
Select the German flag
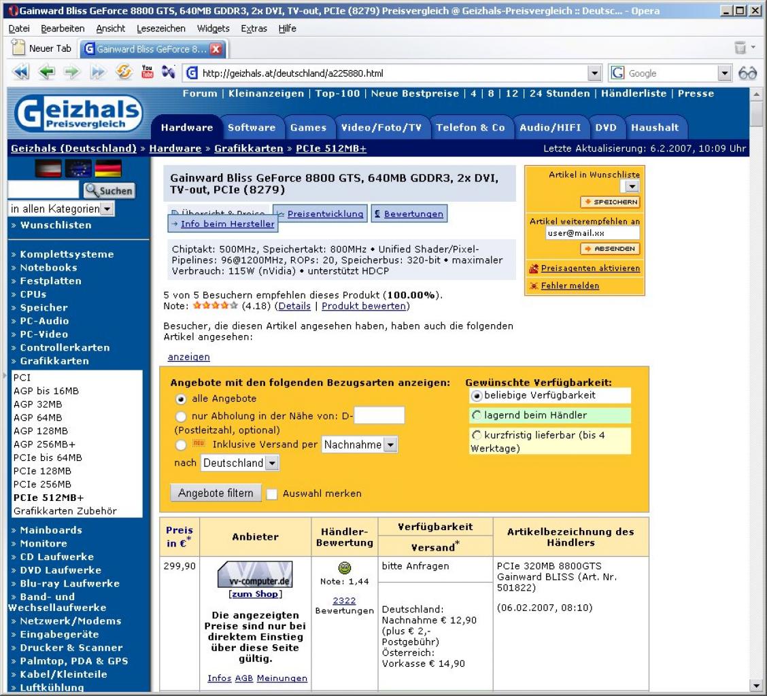pos(108,169)
